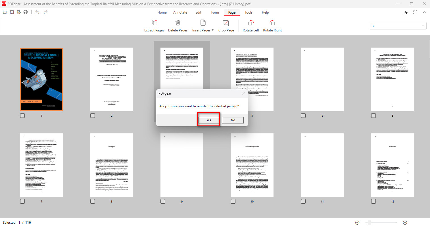
Task: Click the Save As icon with pencil
Action: [19, 12]
